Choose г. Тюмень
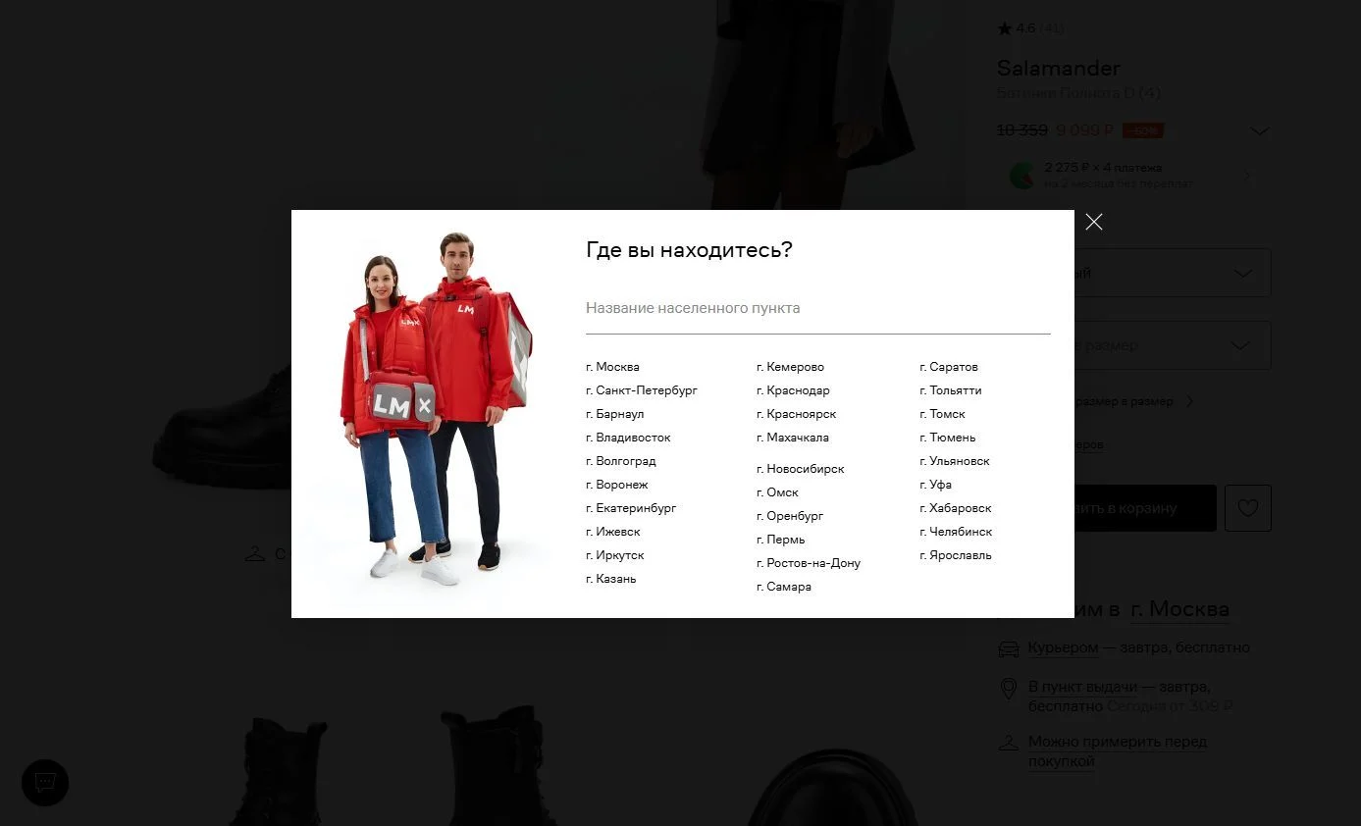Image resolution: width=1361 pixels, height=826 pixels. (948, 438)
